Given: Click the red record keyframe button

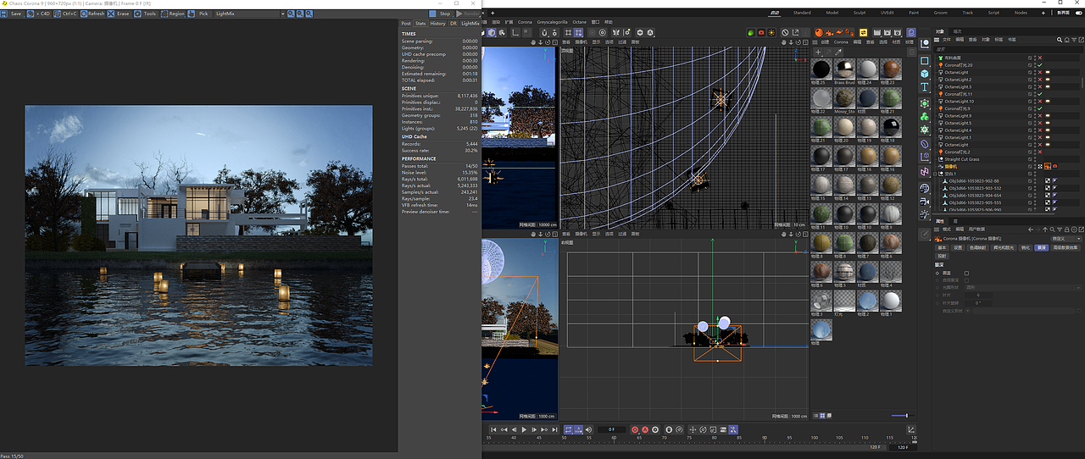Looking at the screenshot, I should (634, 429).
